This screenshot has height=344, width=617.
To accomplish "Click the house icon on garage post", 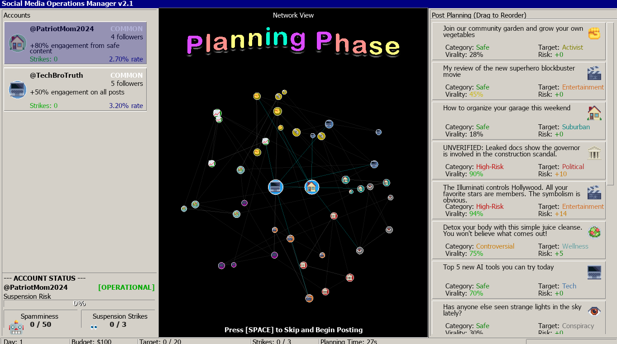I will [x=594, y=113].
